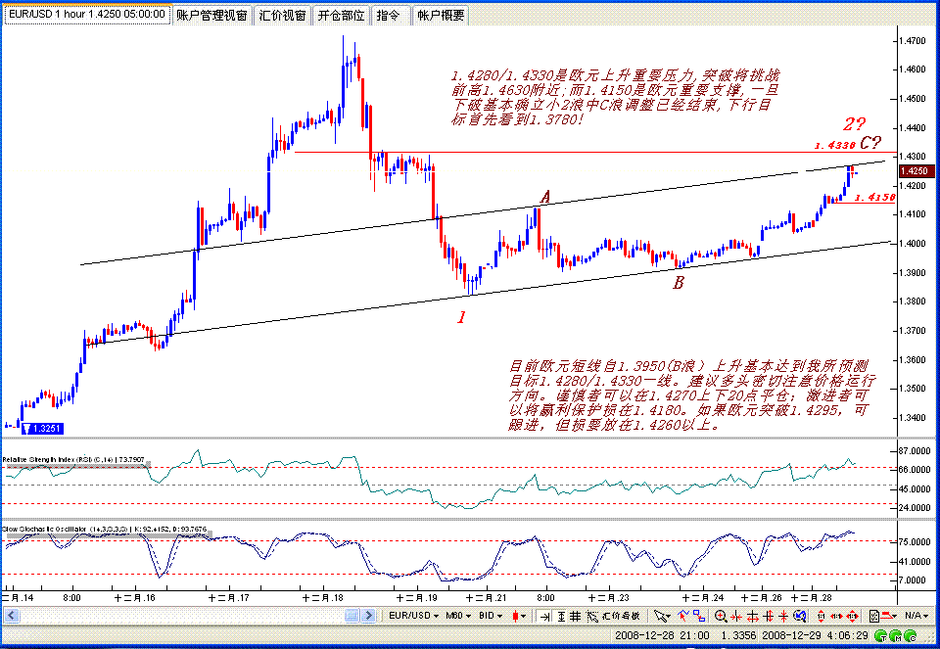Viewport: 940px width, 649px height.
Task: Toggle the vertical auto-scale I-beam icon
Action: pyautogui.click(x=561, y=616)
